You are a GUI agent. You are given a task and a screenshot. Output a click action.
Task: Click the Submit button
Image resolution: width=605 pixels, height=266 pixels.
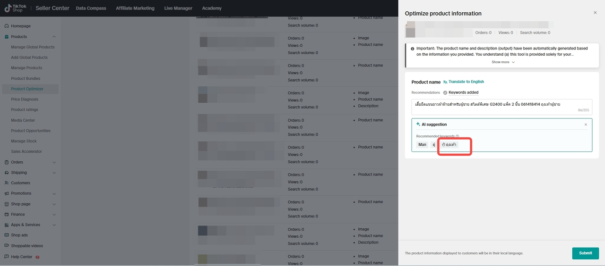(x=585, y=253)
